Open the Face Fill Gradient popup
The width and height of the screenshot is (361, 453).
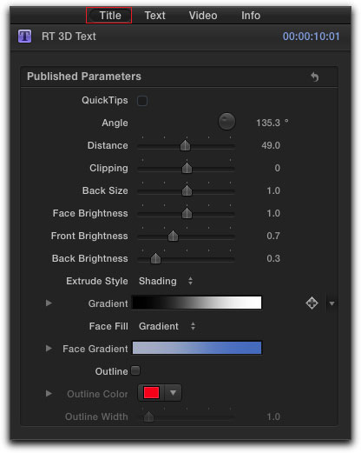[167, 326]
